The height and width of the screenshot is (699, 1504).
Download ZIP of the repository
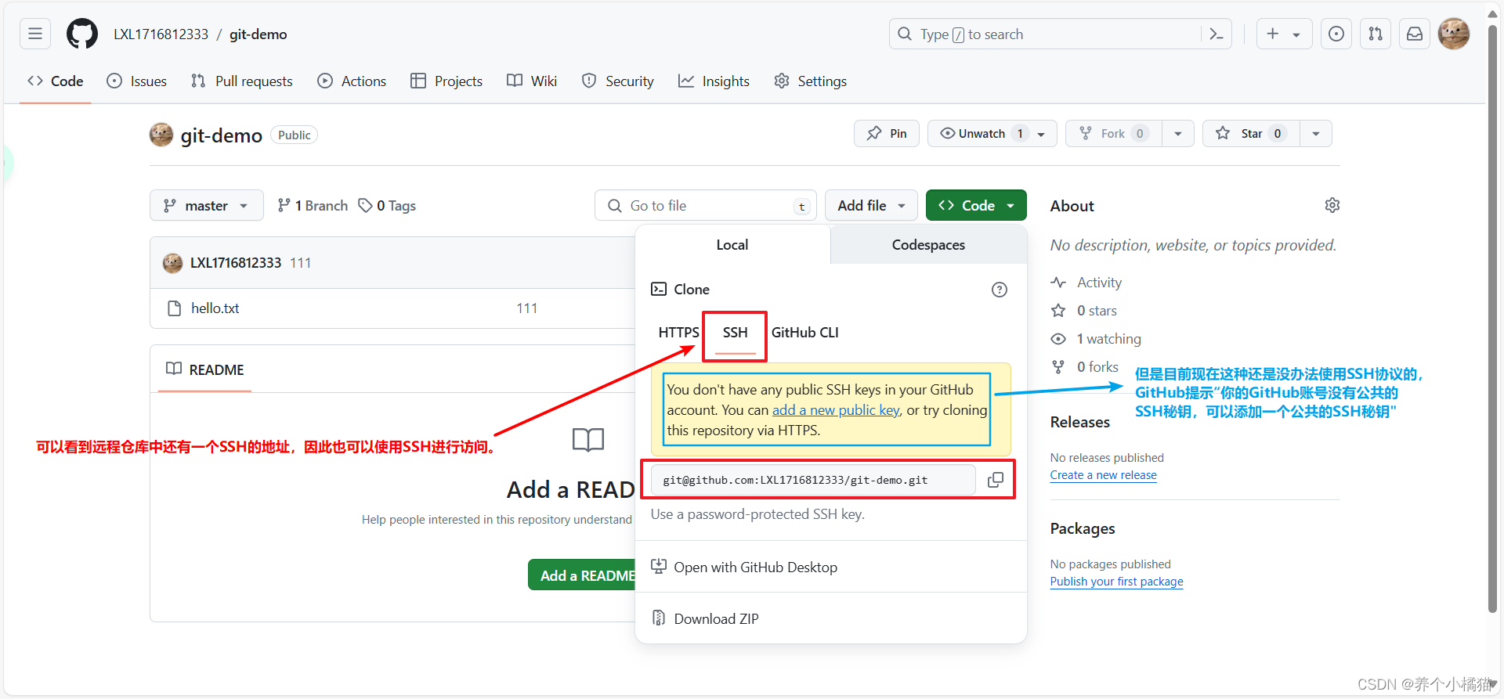coord(705,619)
